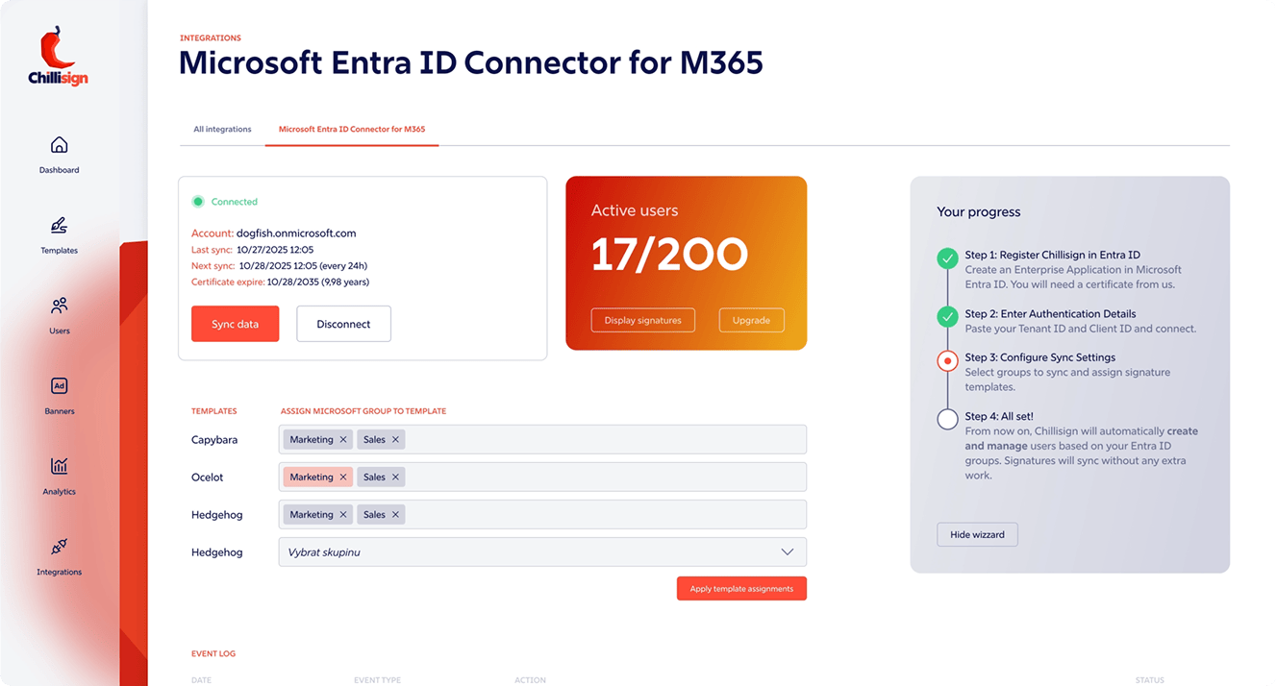Go to Templates via sidebar icon
This screenshot has width=1277, height=686.
pyautogui.click(x=59, y=226)
